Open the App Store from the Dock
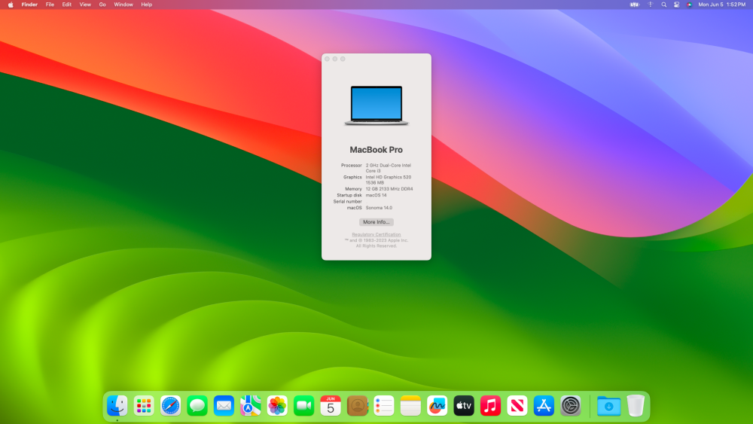Screen dimensions: 753x424 (544, 406)
